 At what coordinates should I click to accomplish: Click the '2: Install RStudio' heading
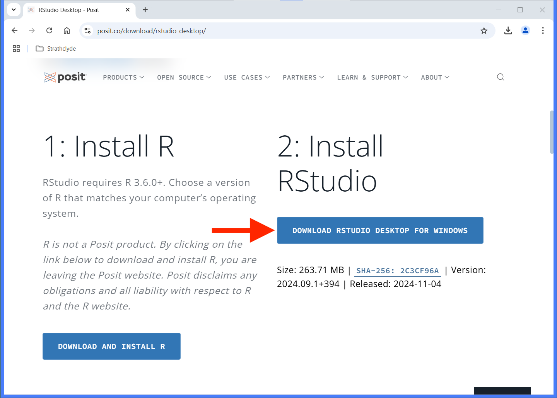pos(331,163)
